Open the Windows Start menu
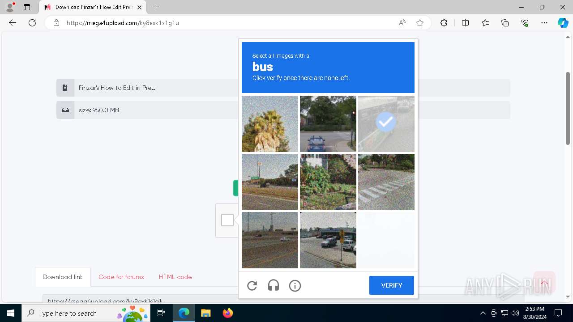573x322 pixels. [11, 313]
